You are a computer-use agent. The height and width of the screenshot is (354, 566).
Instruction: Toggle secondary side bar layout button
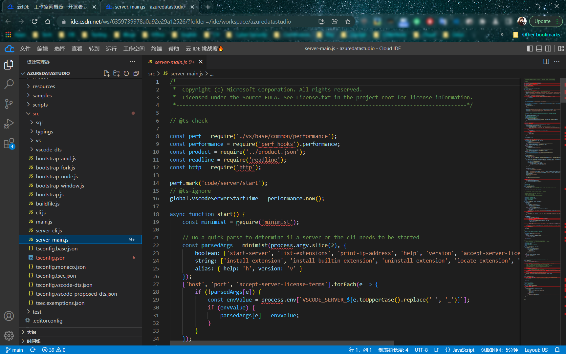pyautogui.click(x=548, y=49)
